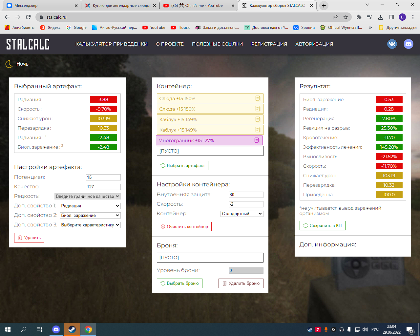Reload the browser page
The width and height of the screenshot is (420, 336).
tap(28, 17)
